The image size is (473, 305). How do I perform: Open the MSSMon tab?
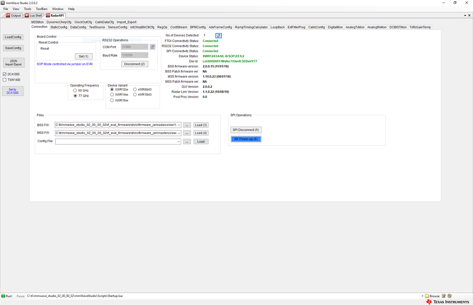click(x=37, y=22)
